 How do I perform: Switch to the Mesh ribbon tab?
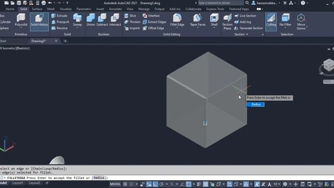[x=51, y=9]
